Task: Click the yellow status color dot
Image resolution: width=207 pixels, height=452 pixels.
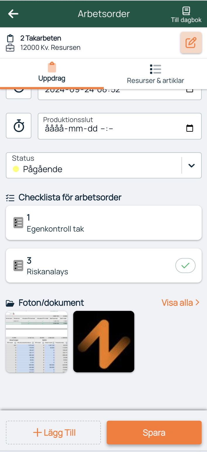Action: click(x=16, y=169)
